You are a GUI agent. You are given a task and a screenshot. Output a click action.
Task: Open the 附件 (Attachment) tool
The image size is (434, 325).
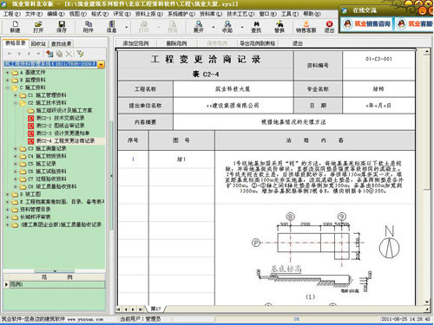pos(89,27)
